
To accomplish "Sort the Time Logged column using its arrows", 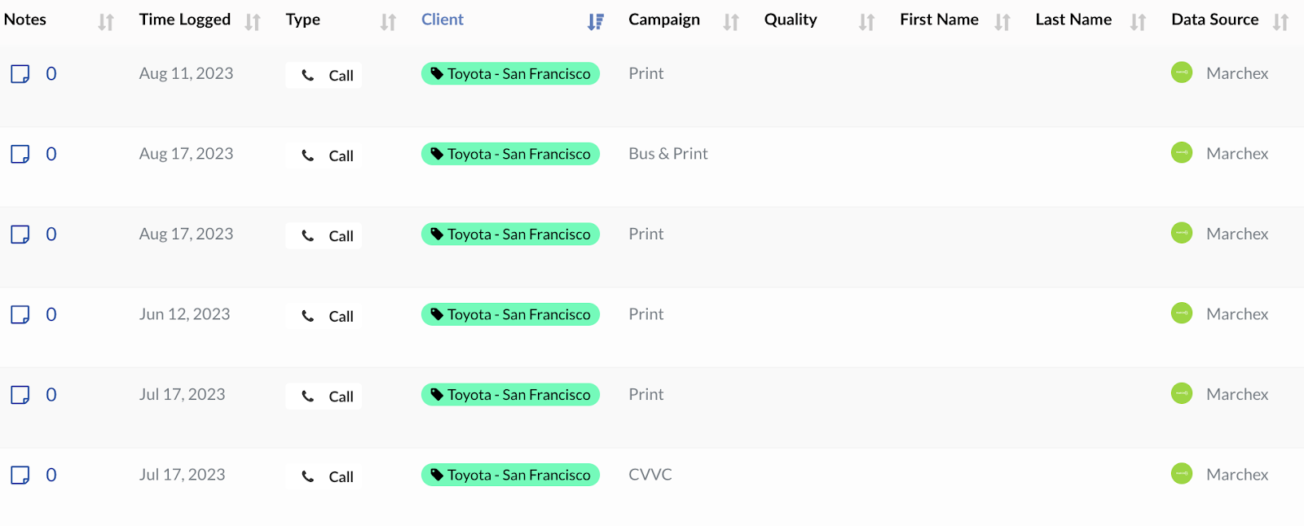I will 253,22.
